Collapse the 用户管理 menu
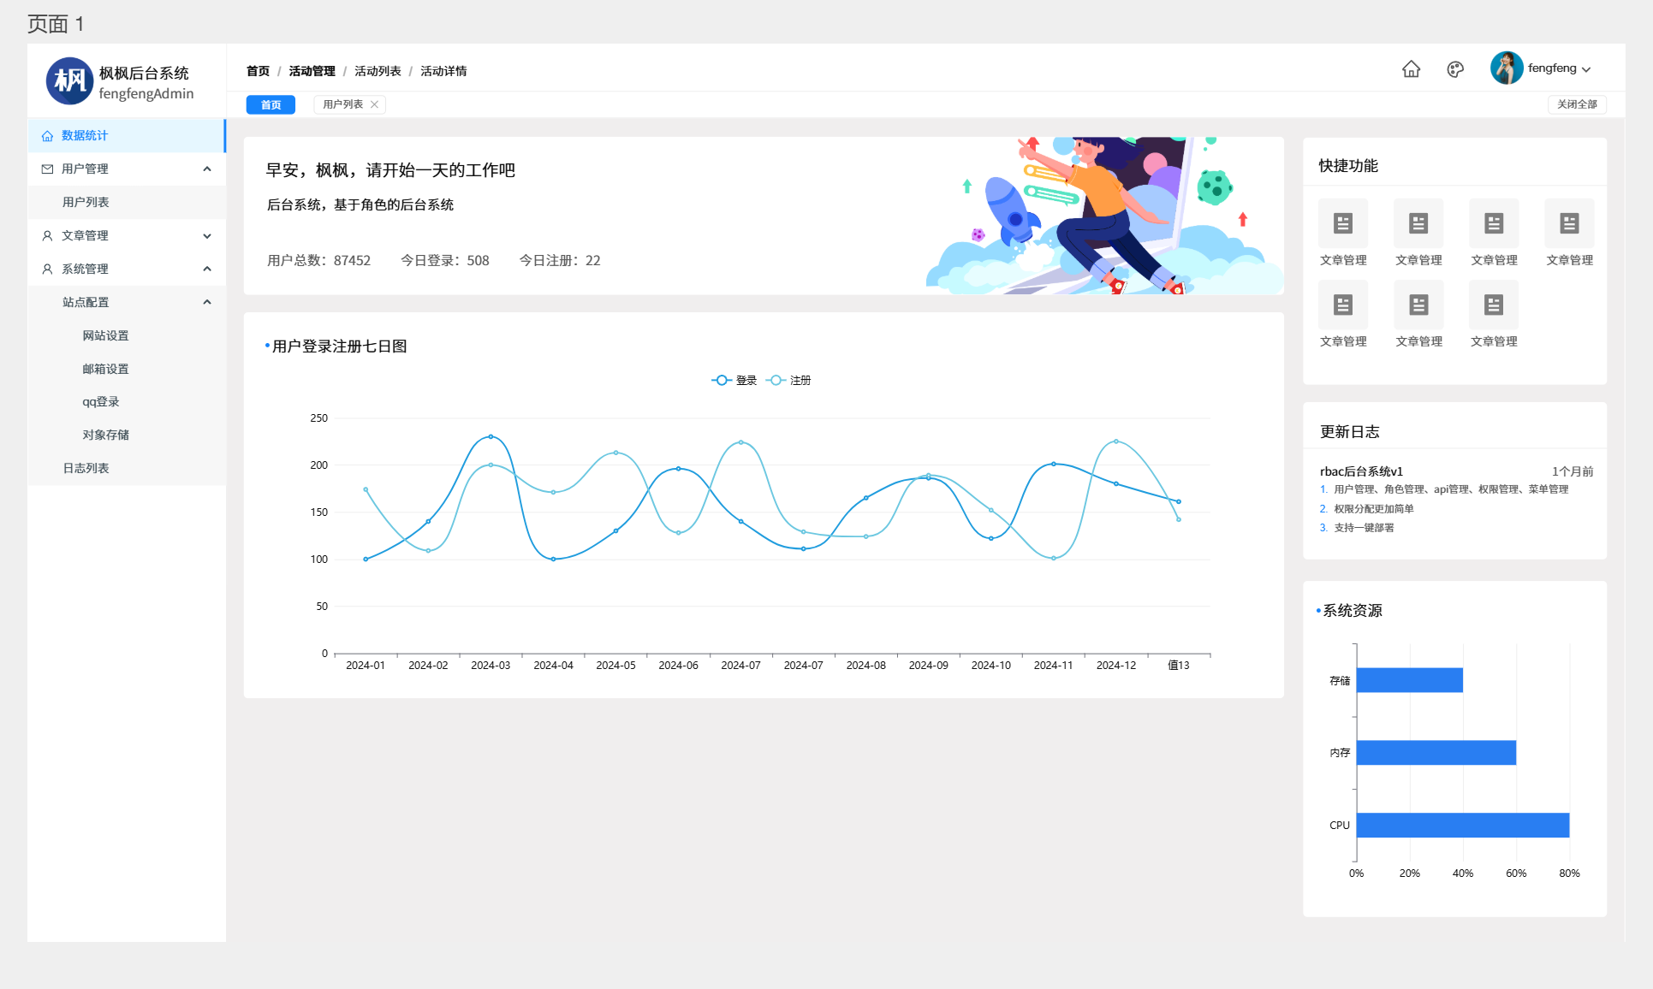The height and width of the screenshot is (989, 1653). click(207, 169)
